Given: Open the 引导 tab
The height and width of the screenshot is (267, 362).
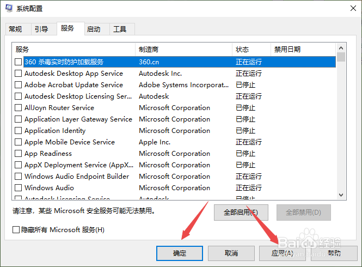Looking at the screenshot, I should [41, 29].
